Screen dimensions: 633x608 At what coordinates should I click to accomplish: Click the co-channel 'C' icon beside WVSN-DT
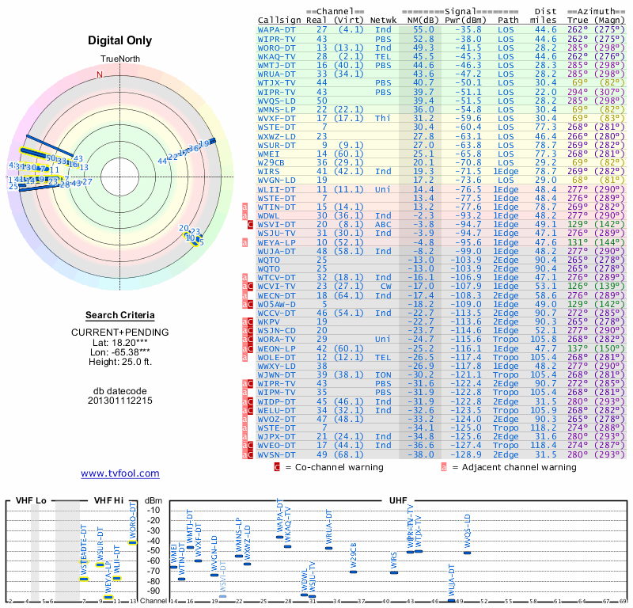coord(251,454)
